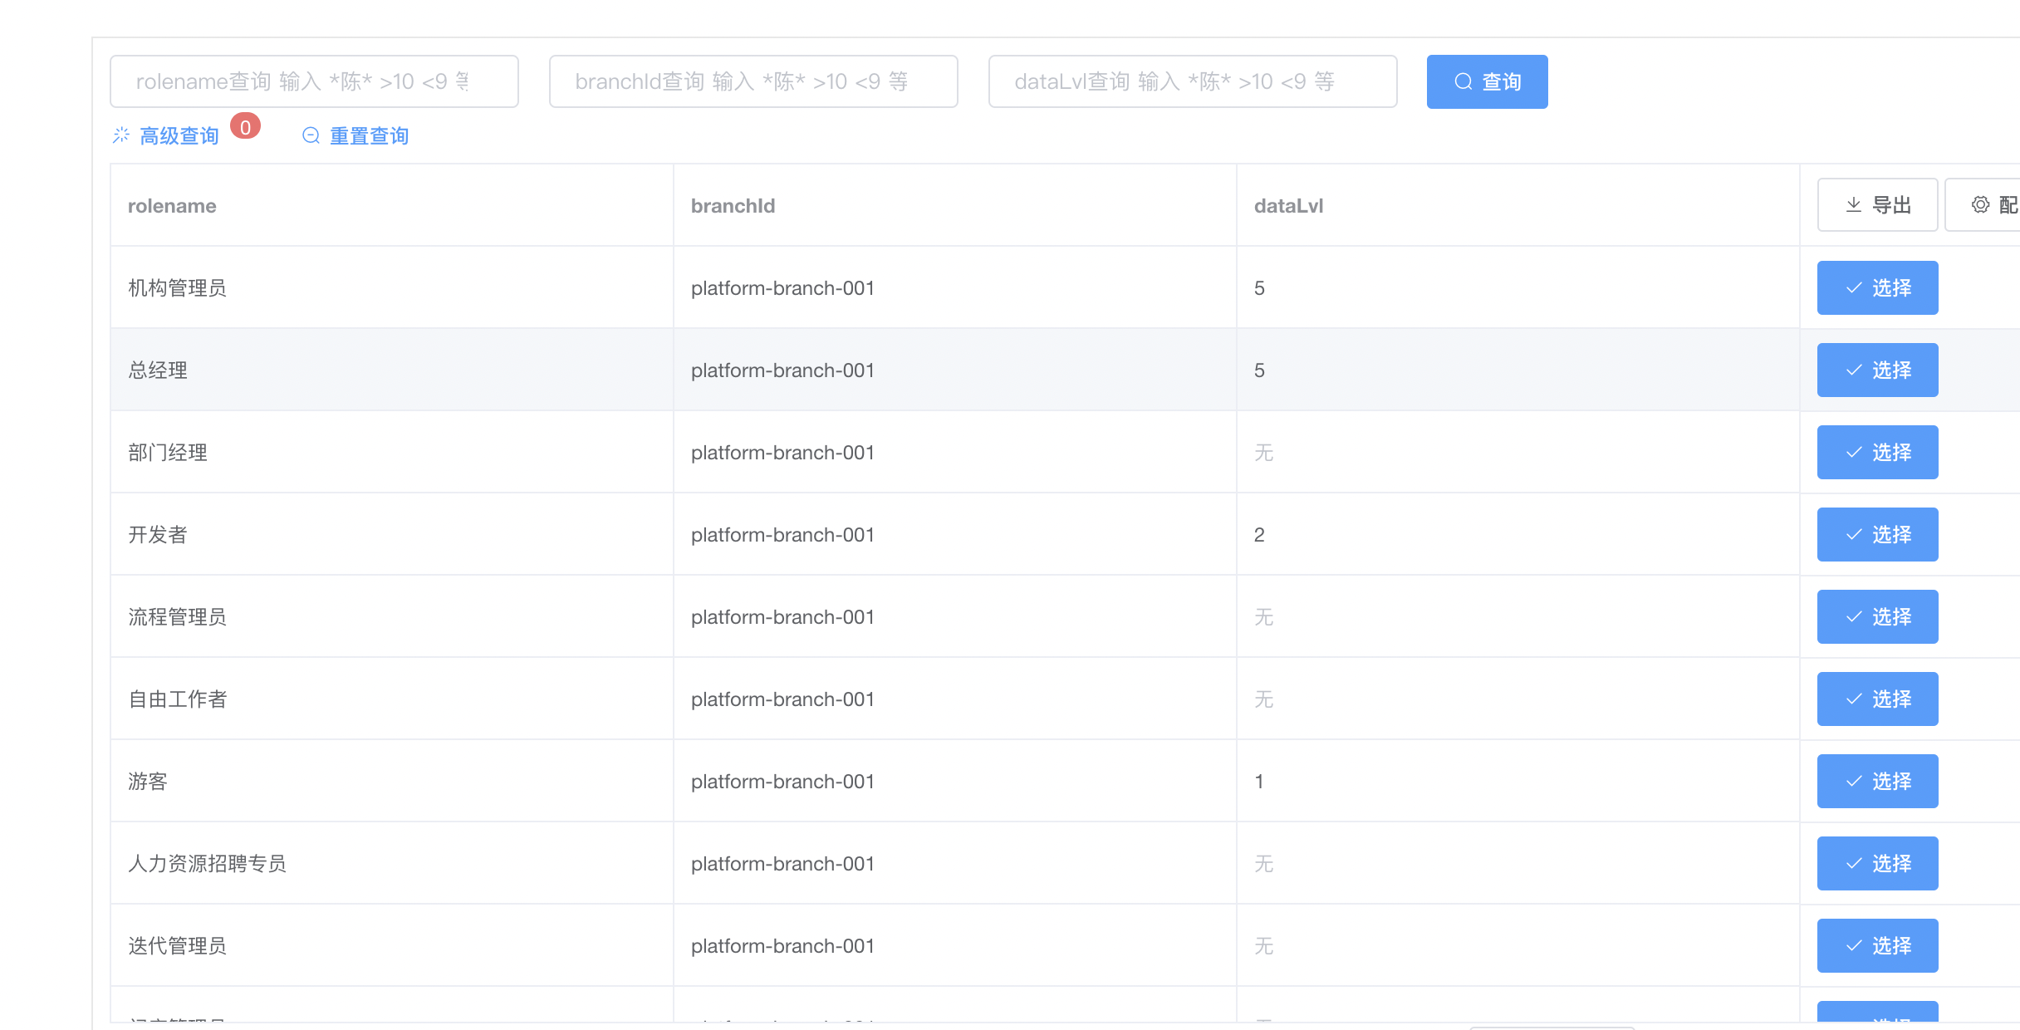Click the 查询 search button

pos(1487,81)
